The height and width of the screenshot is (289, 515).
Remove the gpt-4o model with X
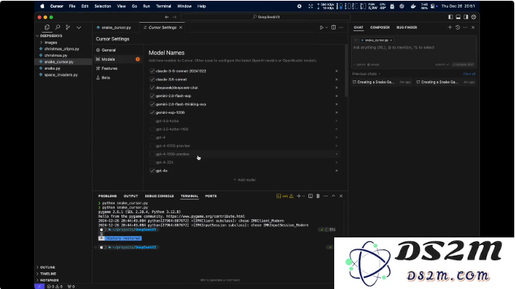point(336,171)
